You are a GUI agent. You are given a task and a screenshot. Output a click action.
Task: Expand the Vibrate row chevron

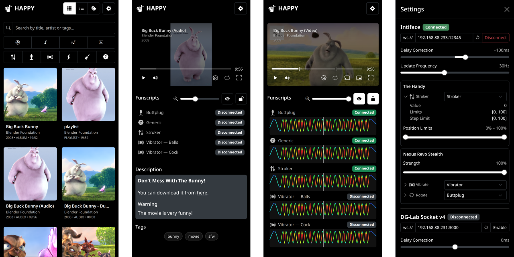click(x=405, y=185)
